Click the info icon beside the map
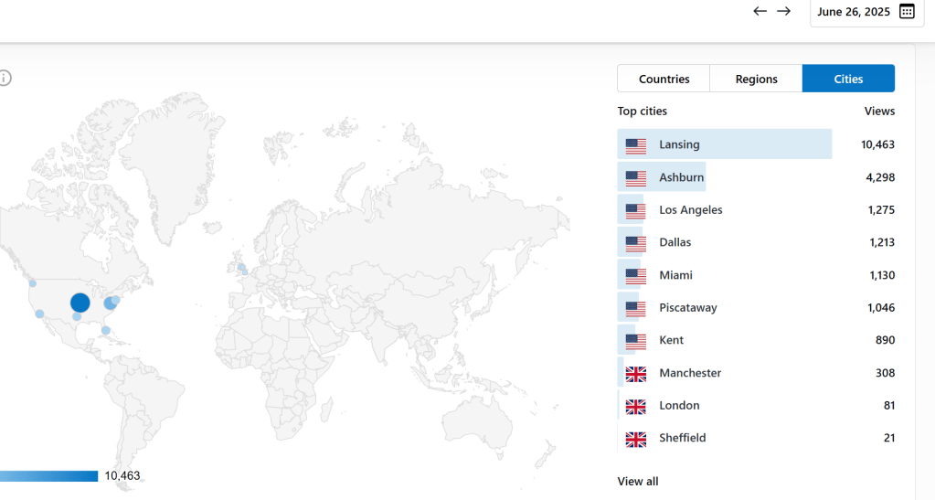 pos(5,79)
